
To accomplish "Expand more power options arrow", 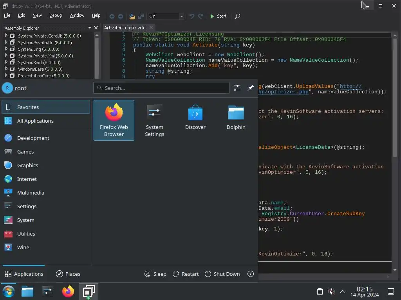I will 251,274.
